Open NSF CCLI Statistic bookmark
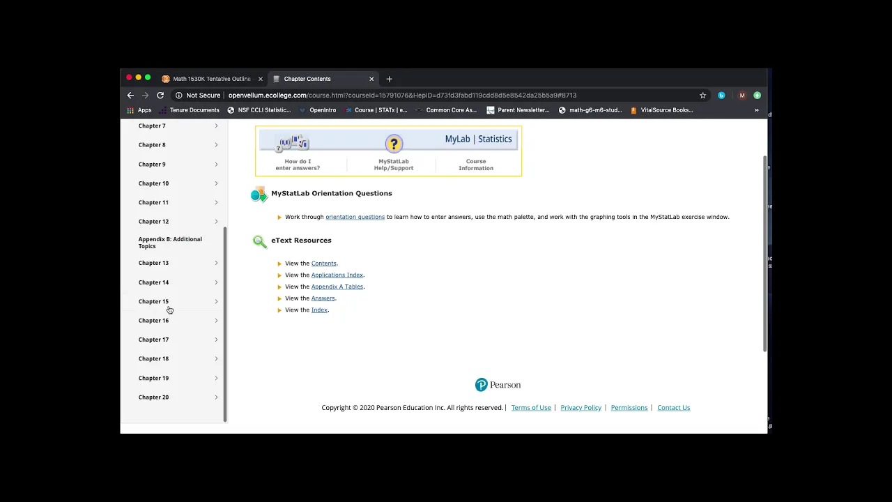 (x=259, y=110)
